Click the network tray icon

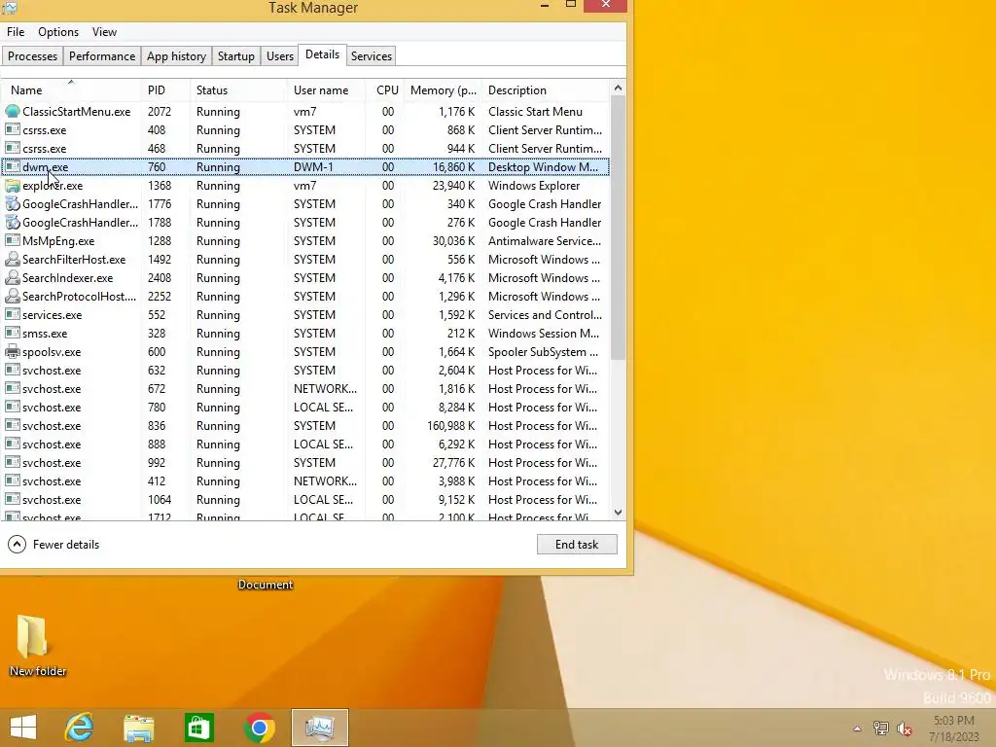click(x=881, y=729)
